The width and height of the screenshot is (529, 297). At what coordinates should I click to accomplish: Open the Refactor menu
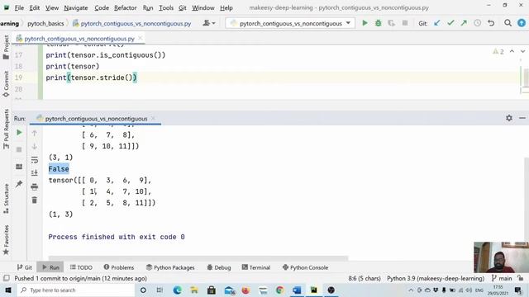pos(125,7)
